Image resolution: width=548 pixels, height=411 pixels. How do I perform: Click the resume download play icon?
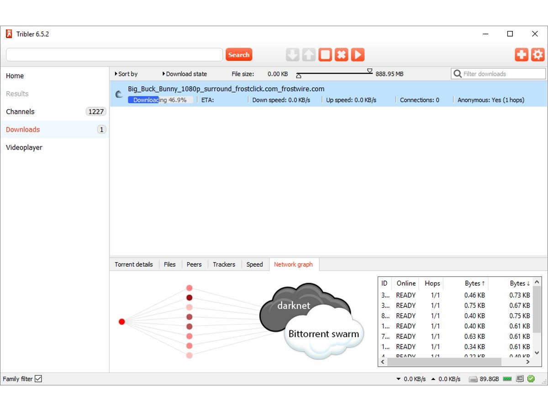click(x=357, y=54)
